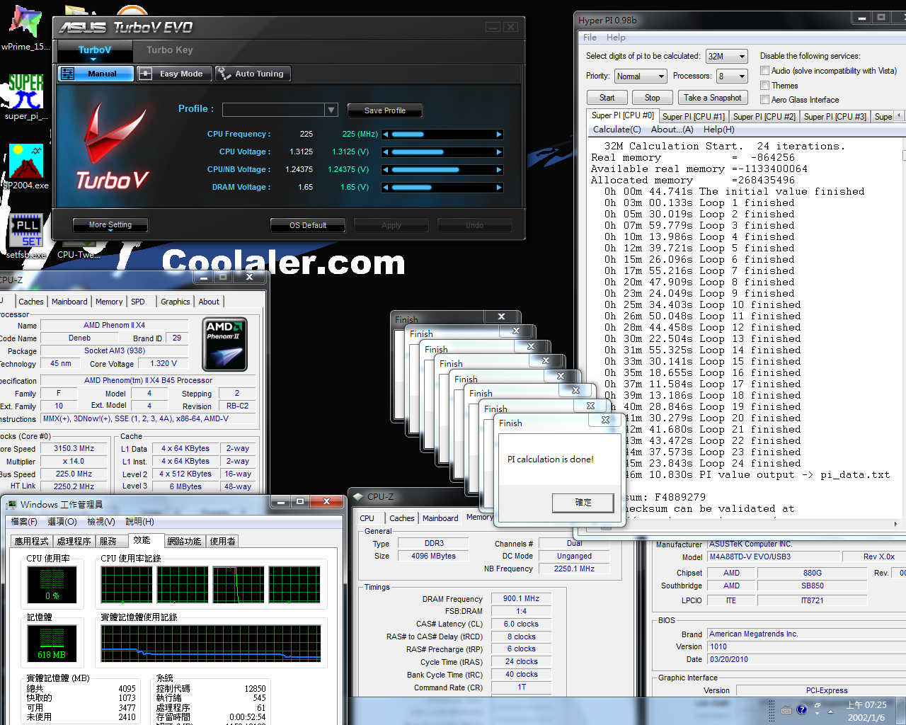Click the Start button in Hyper PI
This screenshot has width=906, height=725.
(607, 98)
